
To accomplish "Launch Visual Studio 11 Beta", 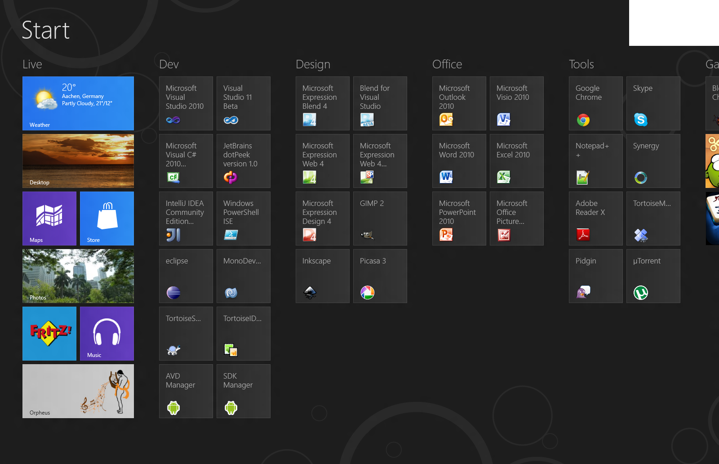I will click(244, 103).
